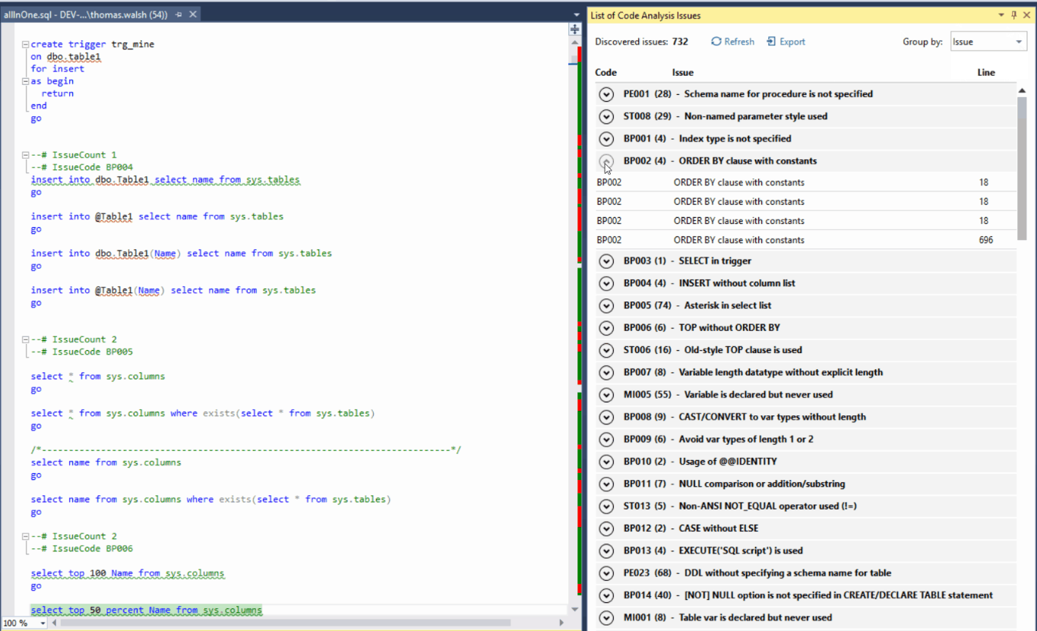Sort issues by the Code column header

[x=605, y=72]
